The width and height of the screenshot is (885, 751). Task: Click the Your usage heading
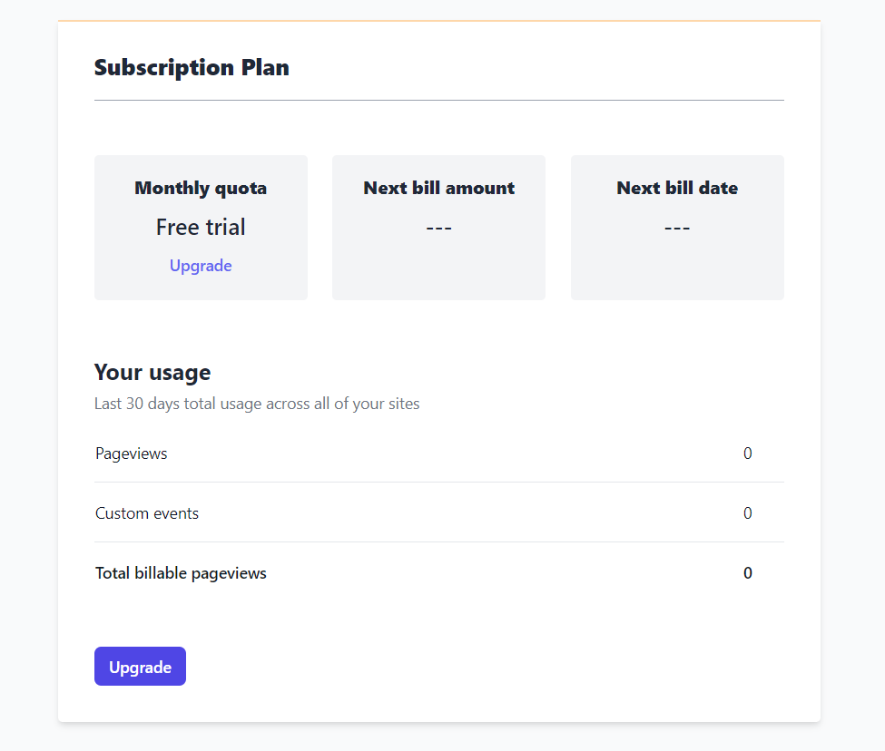pyautogui.click(x=152, y=372)
